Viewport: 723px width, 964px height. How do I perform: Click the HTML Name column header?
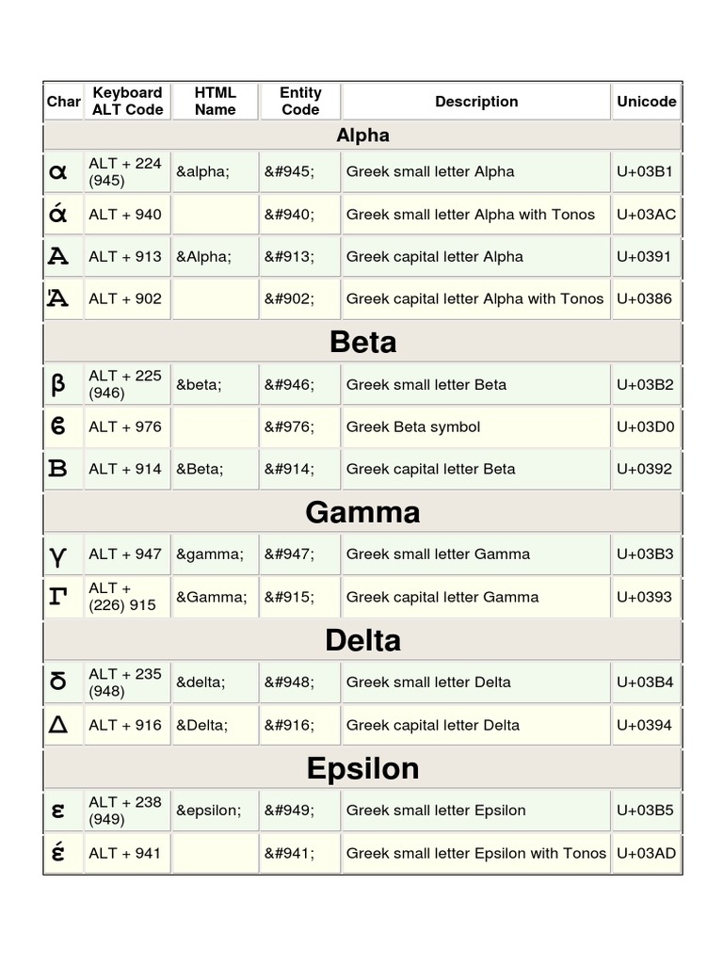pos(215,101)
